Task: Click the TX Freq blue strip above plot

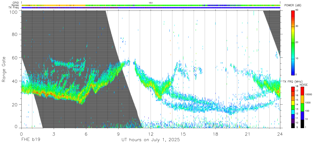Action: coord(151,8)
